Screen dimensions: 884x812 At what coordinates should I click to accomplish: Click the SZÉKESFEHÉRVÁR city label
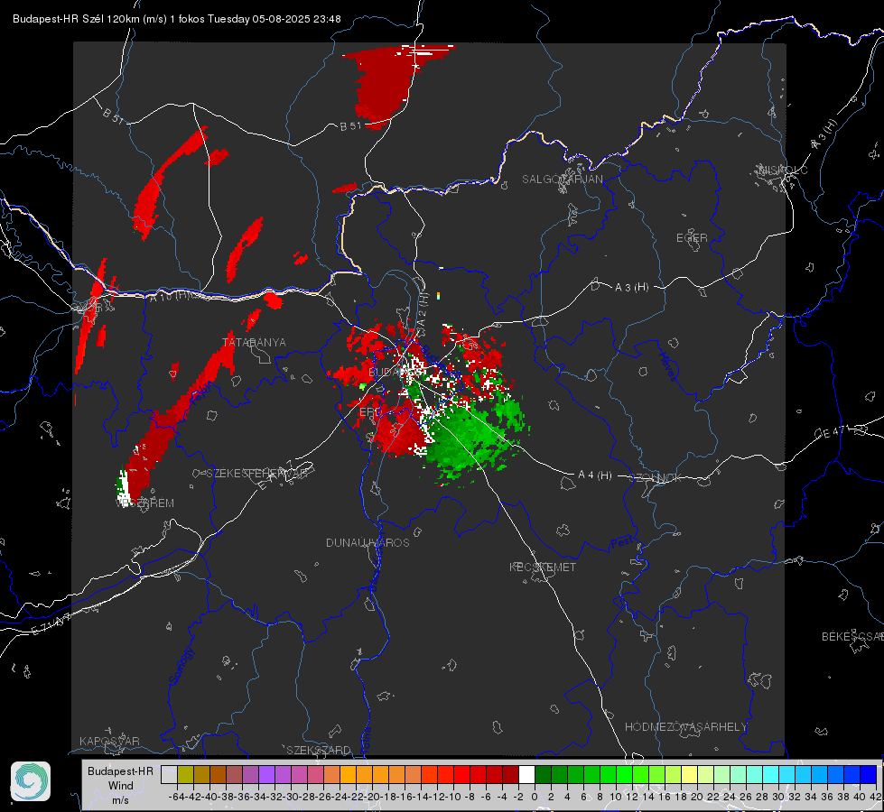(x=257, y=474)
